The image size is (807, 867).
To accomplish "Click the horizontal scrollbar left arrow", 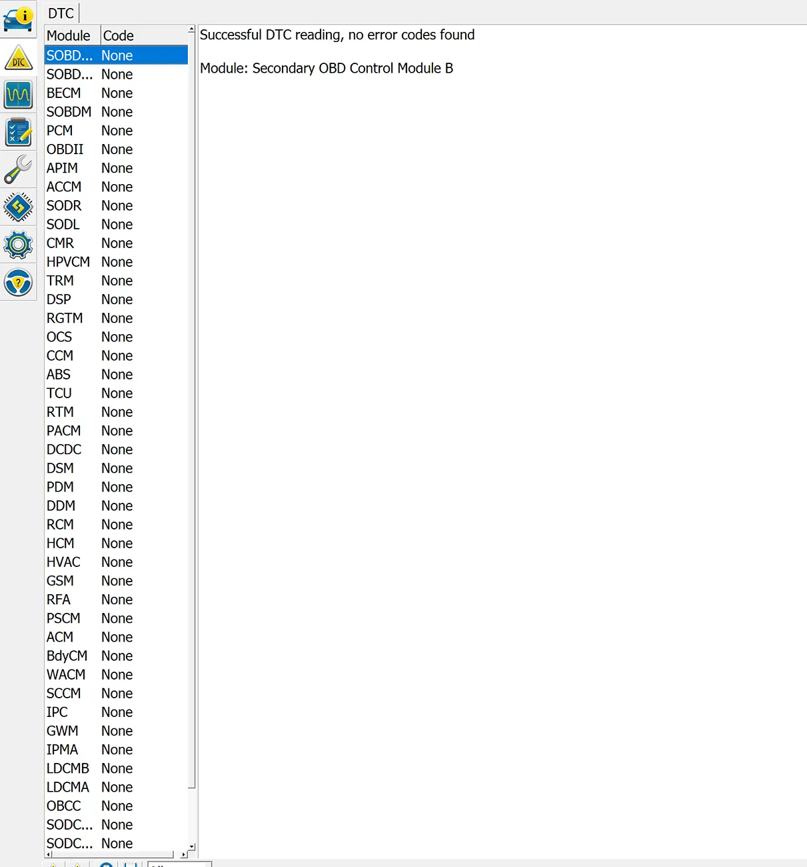I will tap(49, 854).
